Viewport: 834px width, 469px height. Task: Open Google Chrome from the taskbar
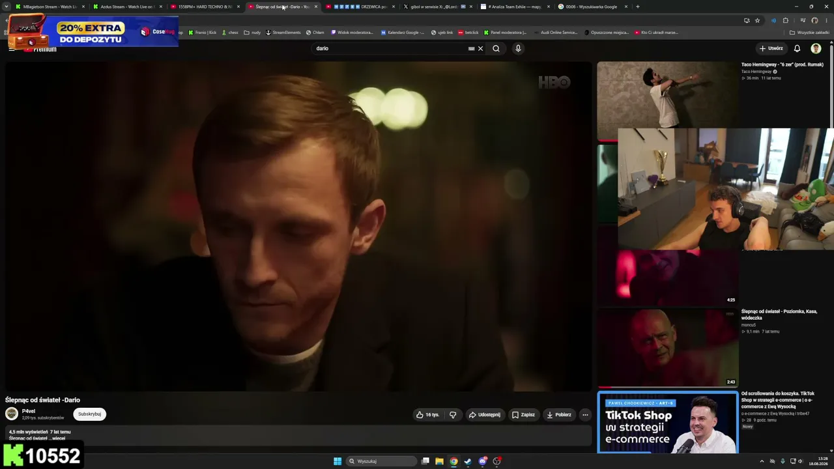pos(453,461)
